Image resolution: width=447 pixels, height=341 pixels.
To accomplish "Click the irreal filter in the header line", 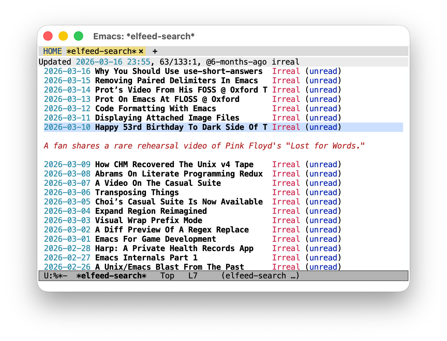I will point(285,62).
